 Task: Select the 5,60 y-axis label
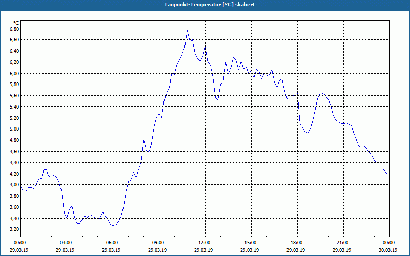pos(14,96)
